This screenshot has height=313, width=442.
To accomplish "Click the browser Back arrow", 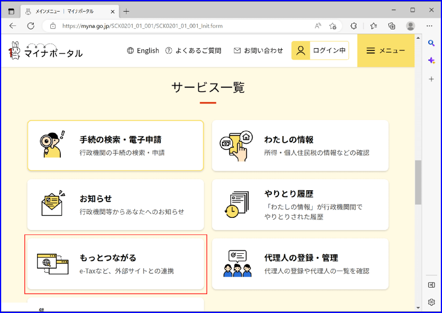I will coord(13,26).
